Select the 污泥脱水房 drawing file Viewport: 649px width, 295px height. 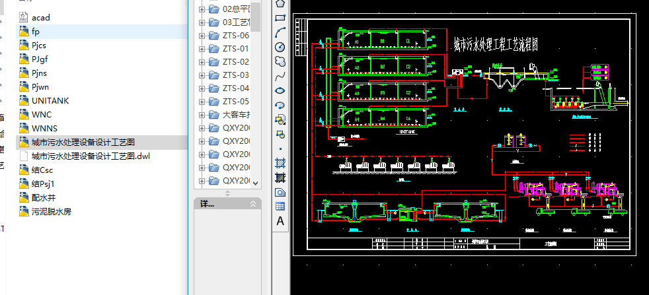coord(51,212)
